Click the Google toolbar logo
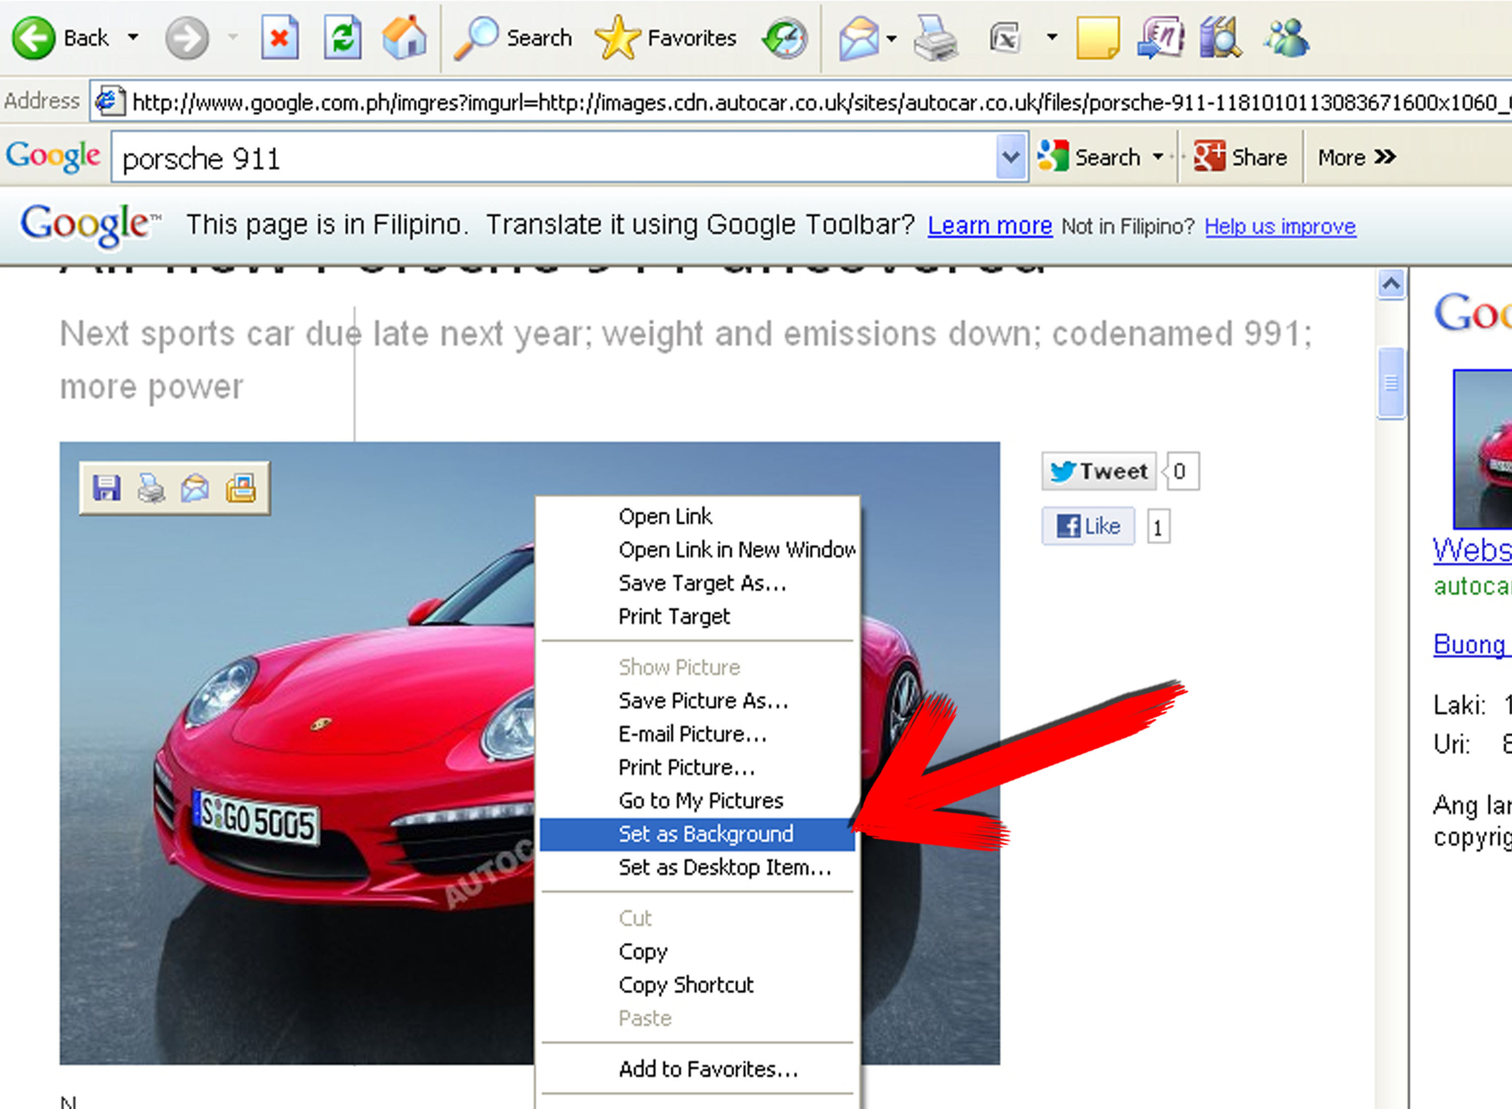1512x1109 pixels. (53, 156)
